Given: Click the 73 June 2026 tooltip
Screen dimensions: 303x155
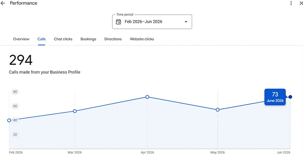Looking at the screenshot, I should tap(275, 97).
